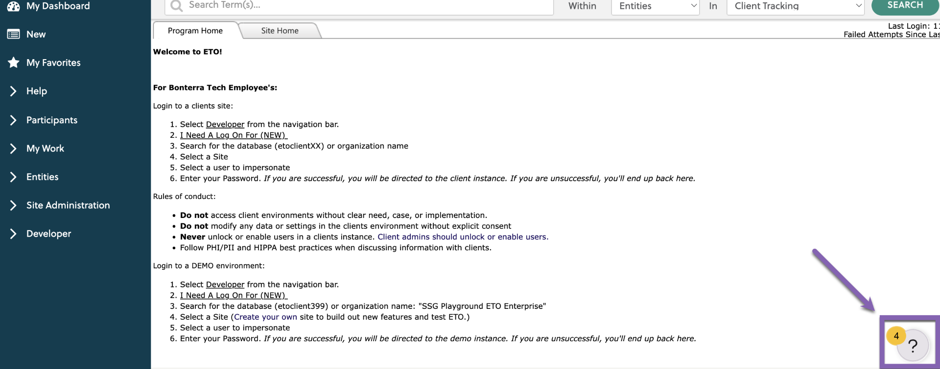Open My Favorites in sidebar

click(x=53, y=63)
